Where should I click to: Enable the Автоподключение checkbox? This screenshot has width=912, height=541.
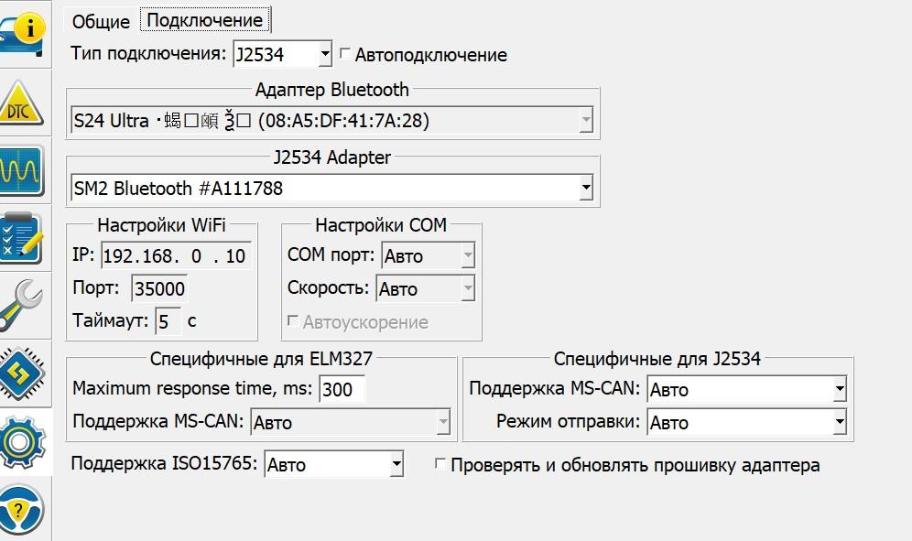point(345,55)
